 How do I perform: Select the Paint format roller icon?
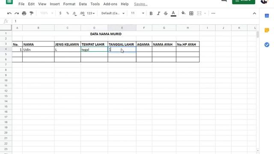click(31, 13)
